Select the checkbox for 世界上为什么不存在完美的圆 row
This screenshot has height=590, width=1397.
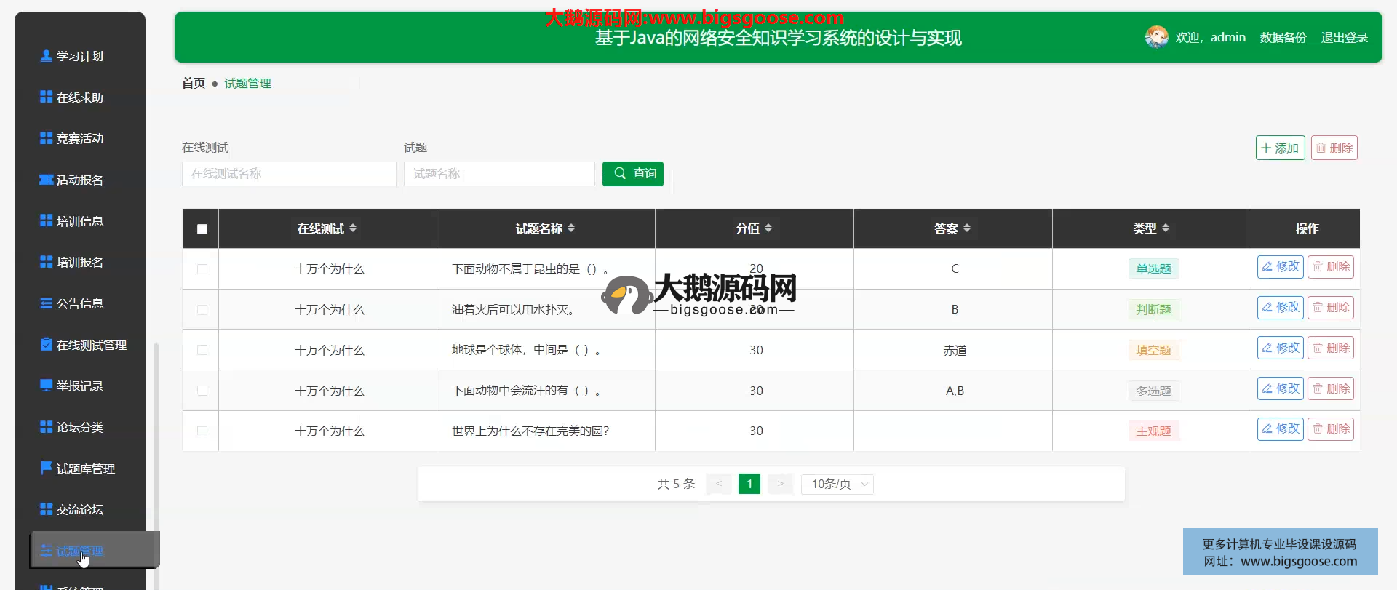pos(202,431)
